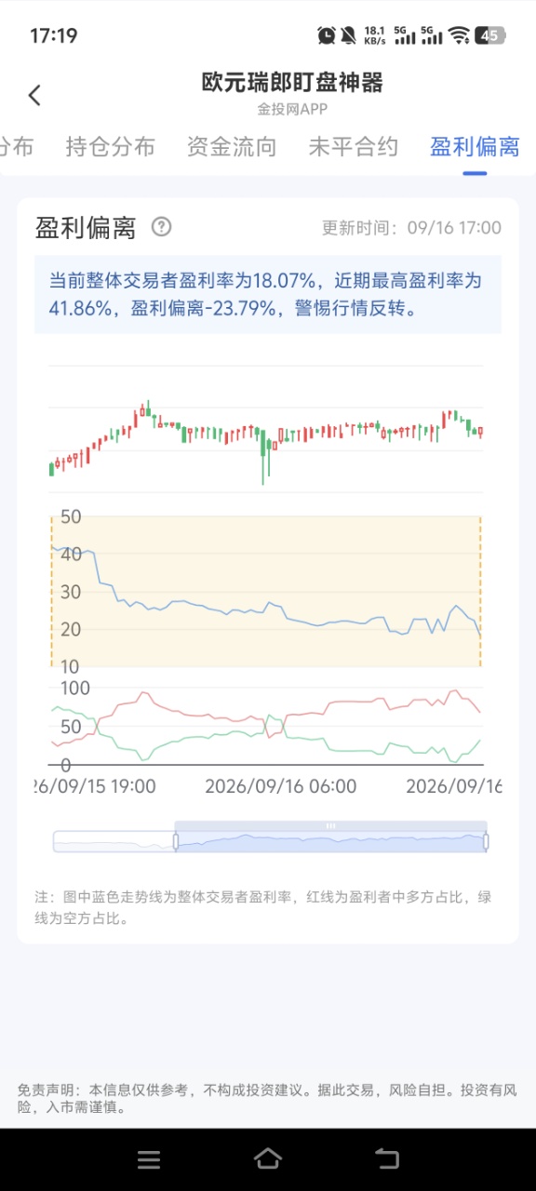Viewport: 536px width, 1191px height.
Task: Grab the left handle of chart range slider
Action: (175, 841)
